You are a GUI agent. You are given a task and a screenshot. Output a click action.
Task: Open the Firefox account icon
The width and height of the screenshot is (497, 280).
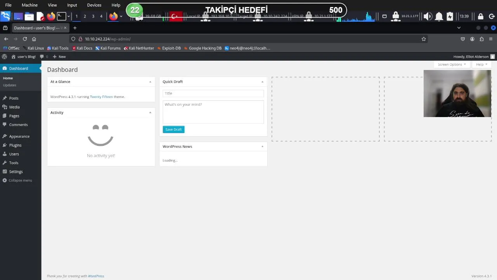[x=472, y=39]
